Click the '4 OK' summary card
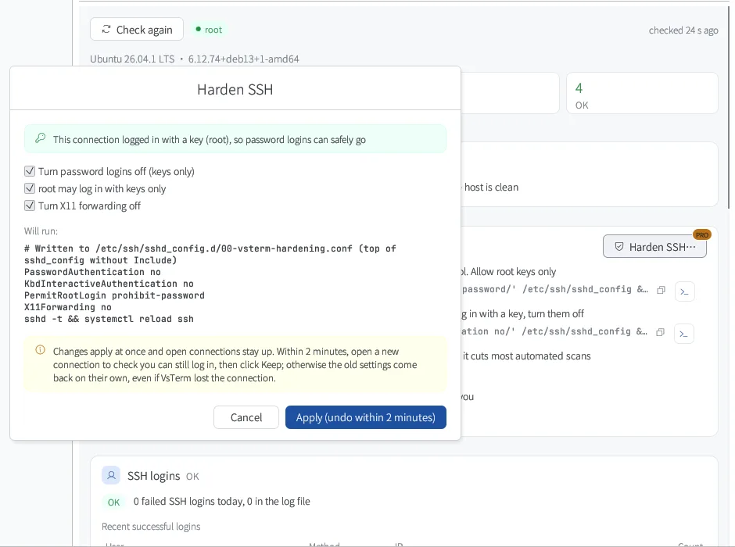 pos(642,93)
